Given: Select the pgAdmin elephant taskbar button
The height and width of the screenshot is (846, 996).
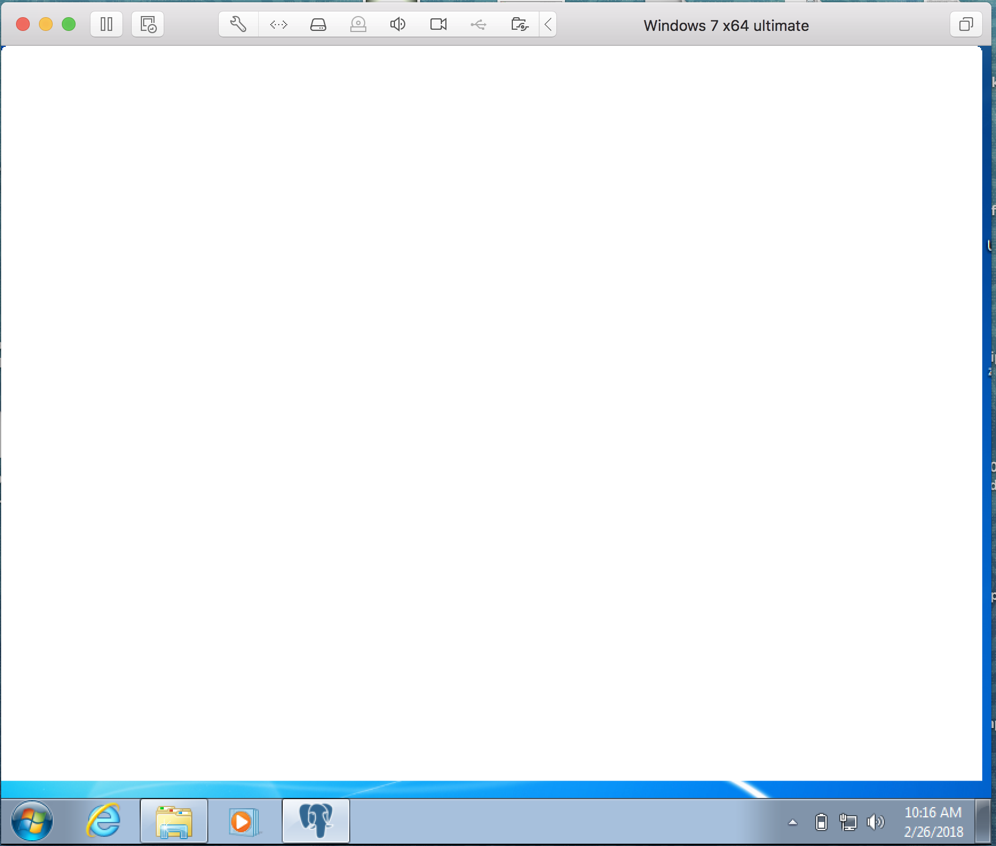Looking at the screenshot, I should coord(316,822).
